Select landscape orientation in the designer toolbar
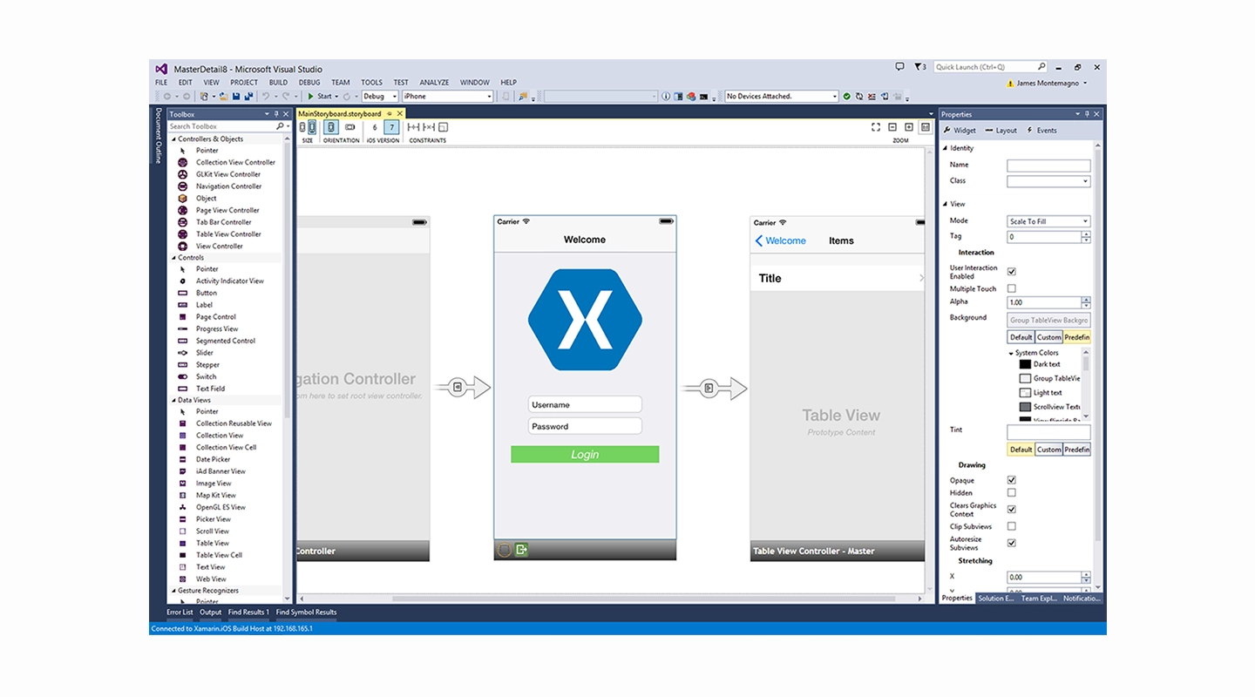The height and width of the screenshot is (697, 1255). pyautogui.click(x=350, y=127)
